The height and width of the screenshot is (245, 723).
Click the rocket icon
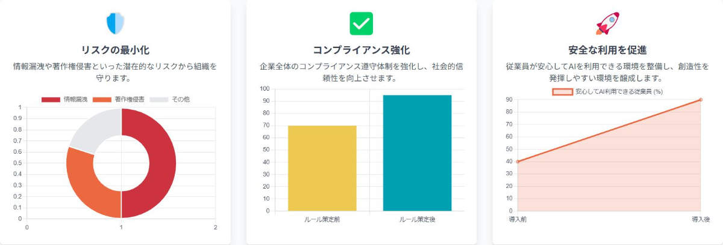point(607,23)
